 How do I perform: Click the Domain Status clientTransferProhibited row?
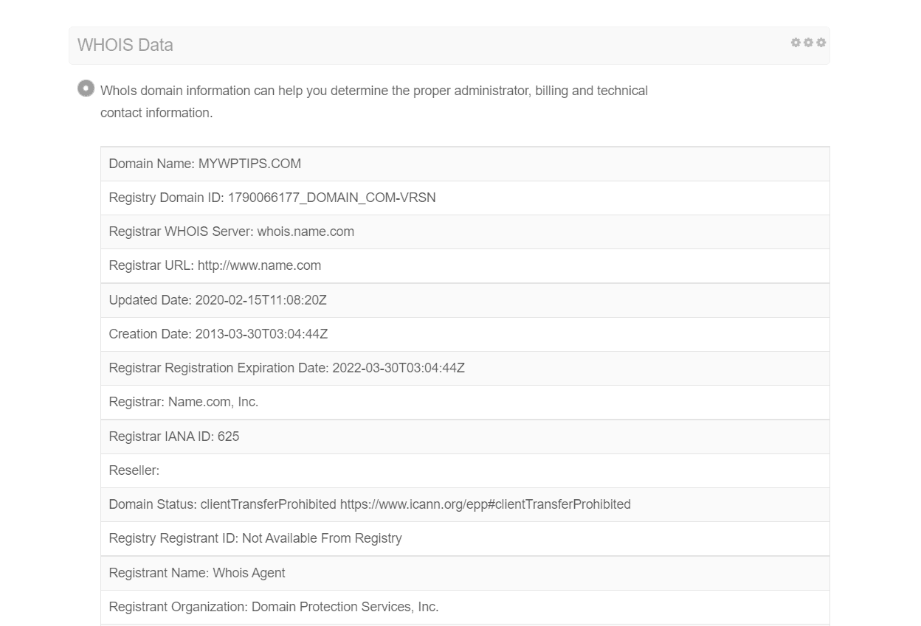[465, 504]
